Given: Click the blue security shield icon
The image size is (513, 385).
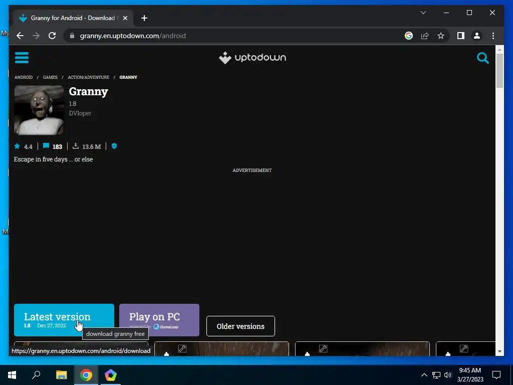Looking at the screenshot, I should pos(114,146).
